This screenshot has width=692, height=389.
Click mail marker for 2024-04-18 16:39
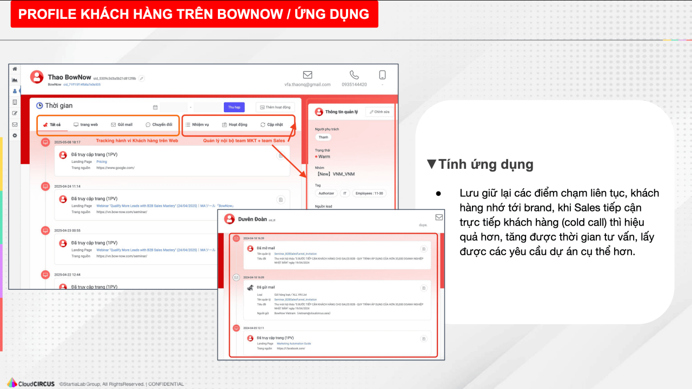[x=236, y=238]
